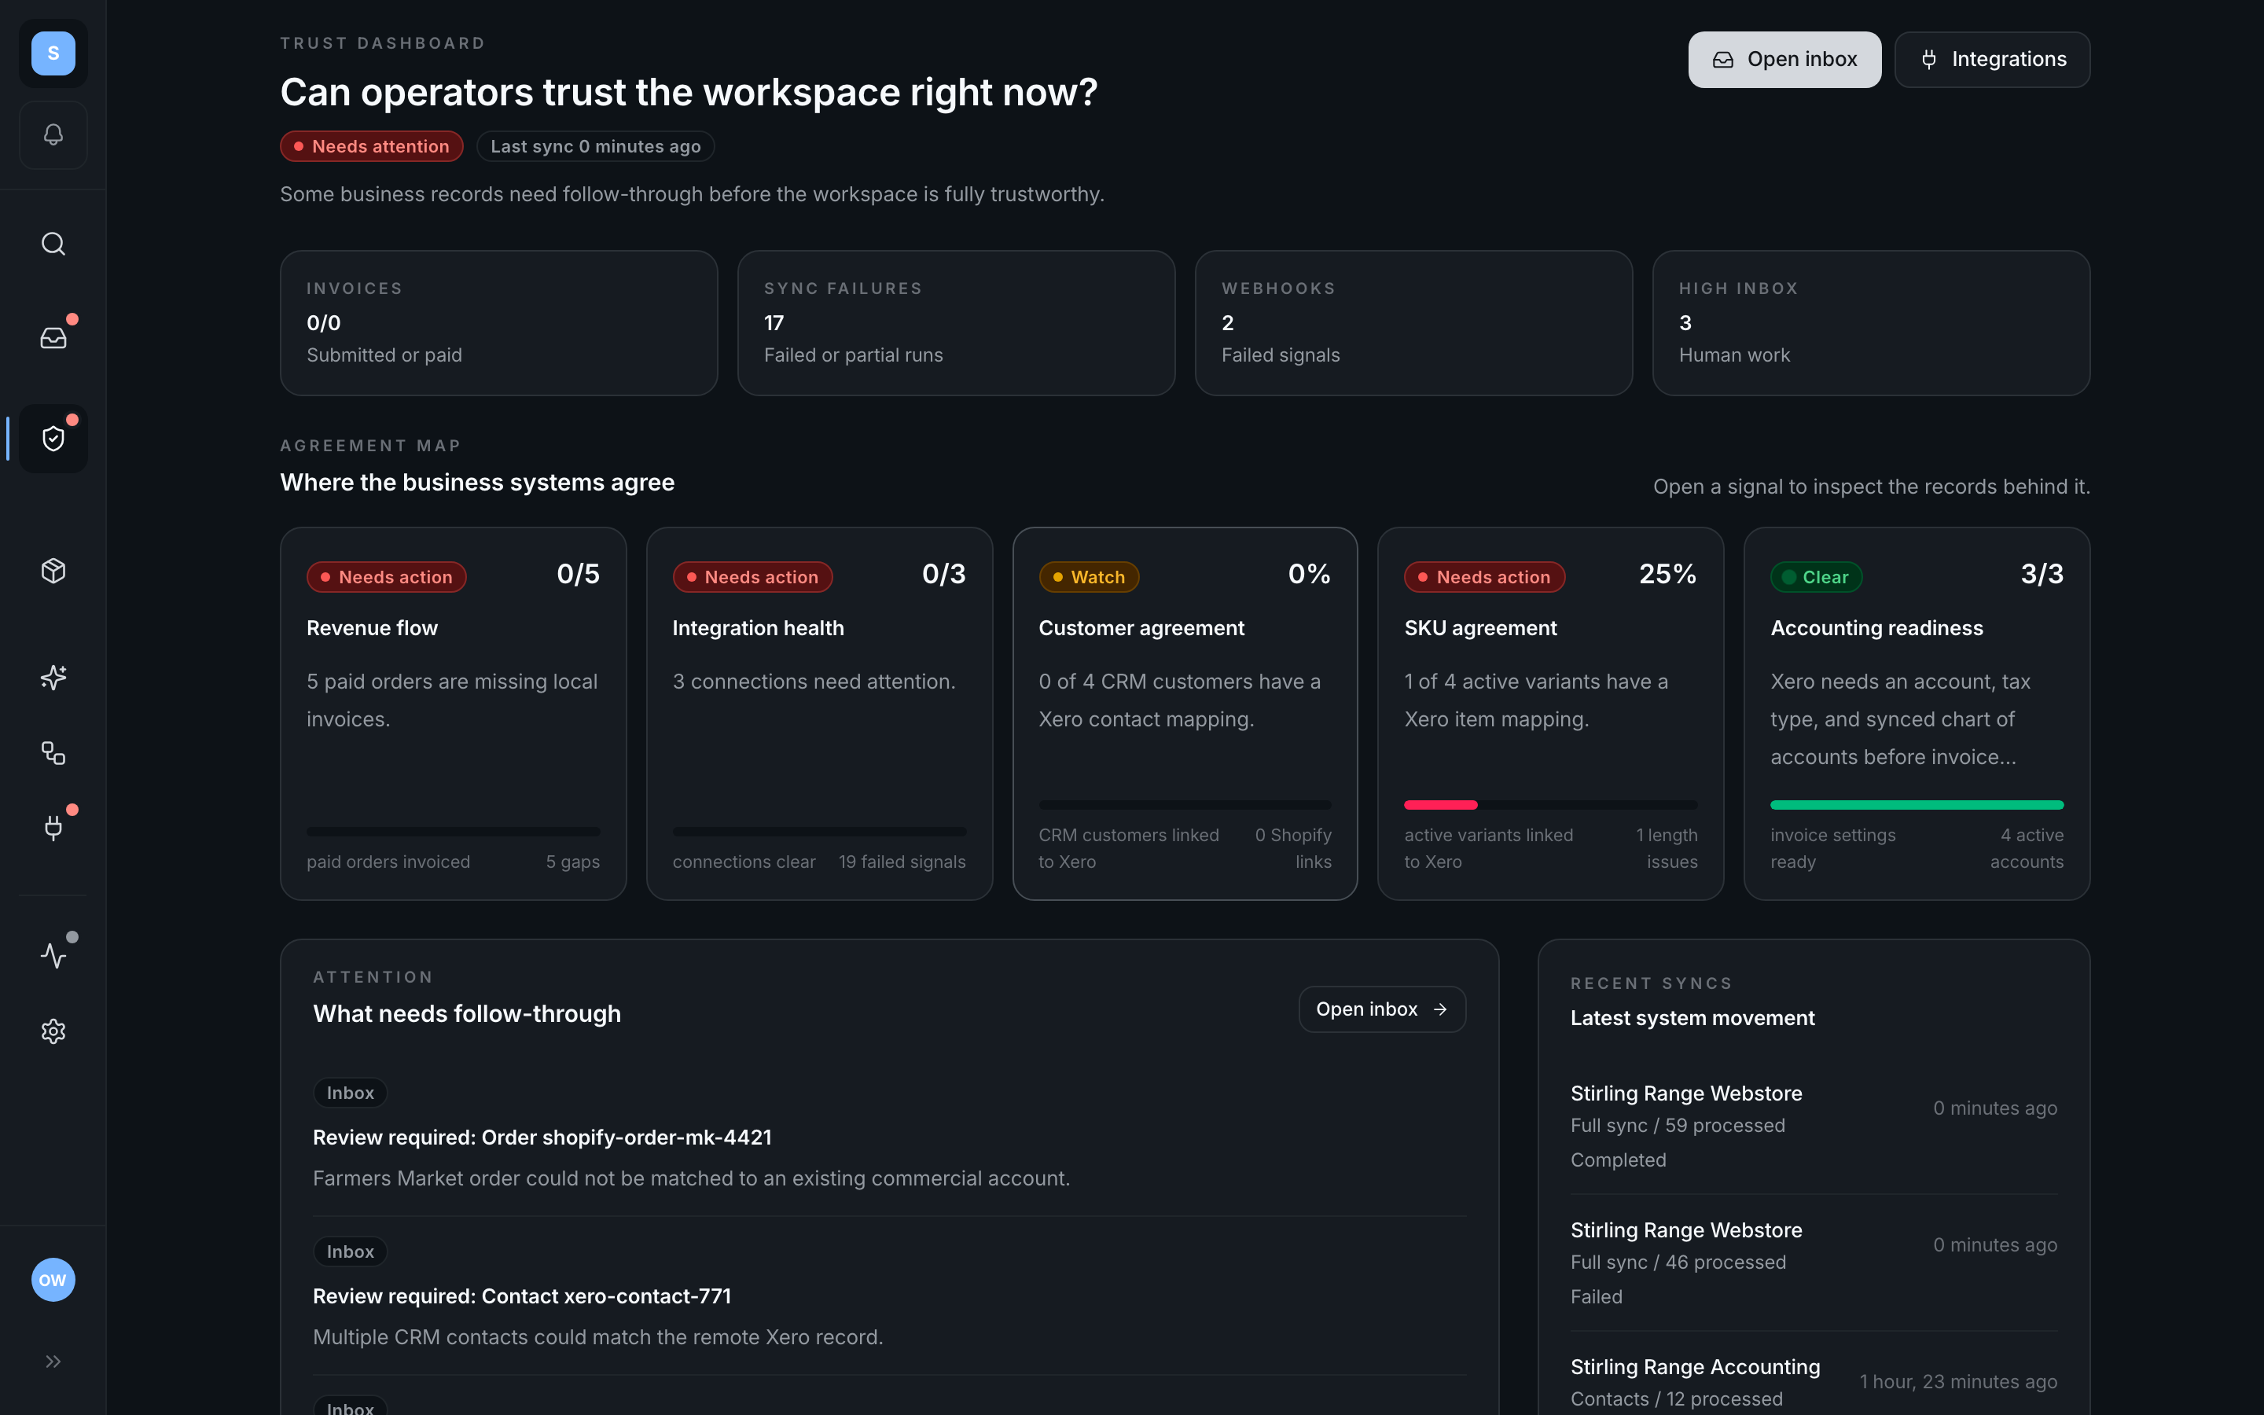This screenshot has height=1415, width=2264.
Task: Click the Inbox tag above xero contact item
Action: [350, 1252]
